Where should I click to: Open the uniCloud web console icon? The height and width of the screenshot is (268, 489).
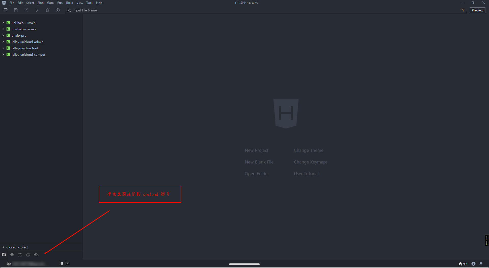click(36, 255)
